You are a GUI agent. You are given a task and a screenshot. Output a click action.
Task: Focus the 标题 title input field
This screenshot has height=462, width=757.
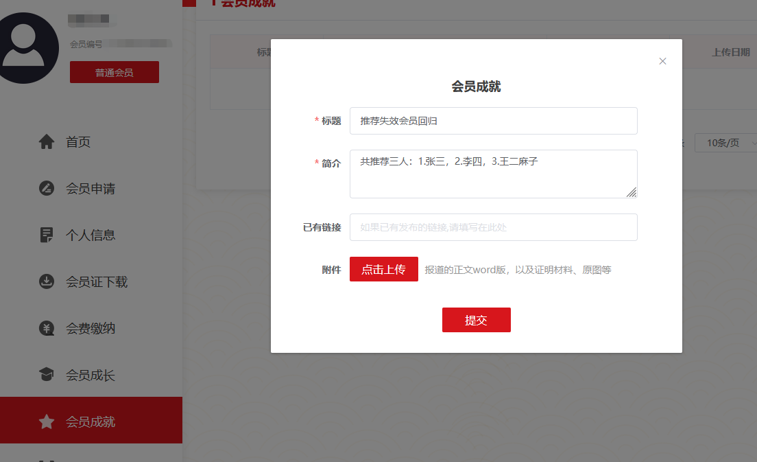click(494, 121)
